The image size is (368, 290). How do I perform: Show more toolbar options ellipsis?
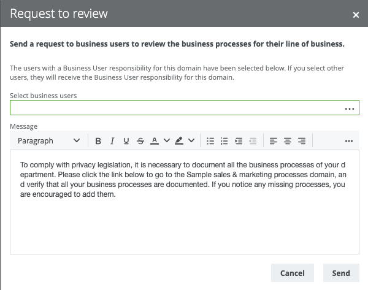click(349, 141)
